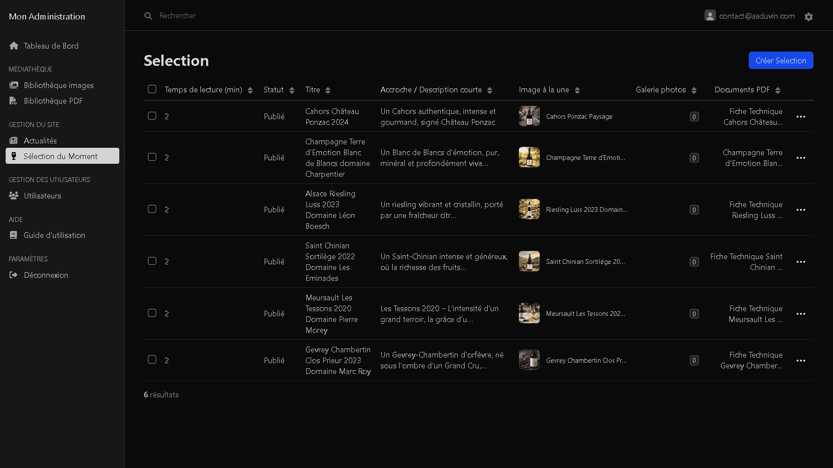Viewport: 833px width, 468px height.
Task: Sort by Galerie photos column arrows
Action: pos(694,90)
